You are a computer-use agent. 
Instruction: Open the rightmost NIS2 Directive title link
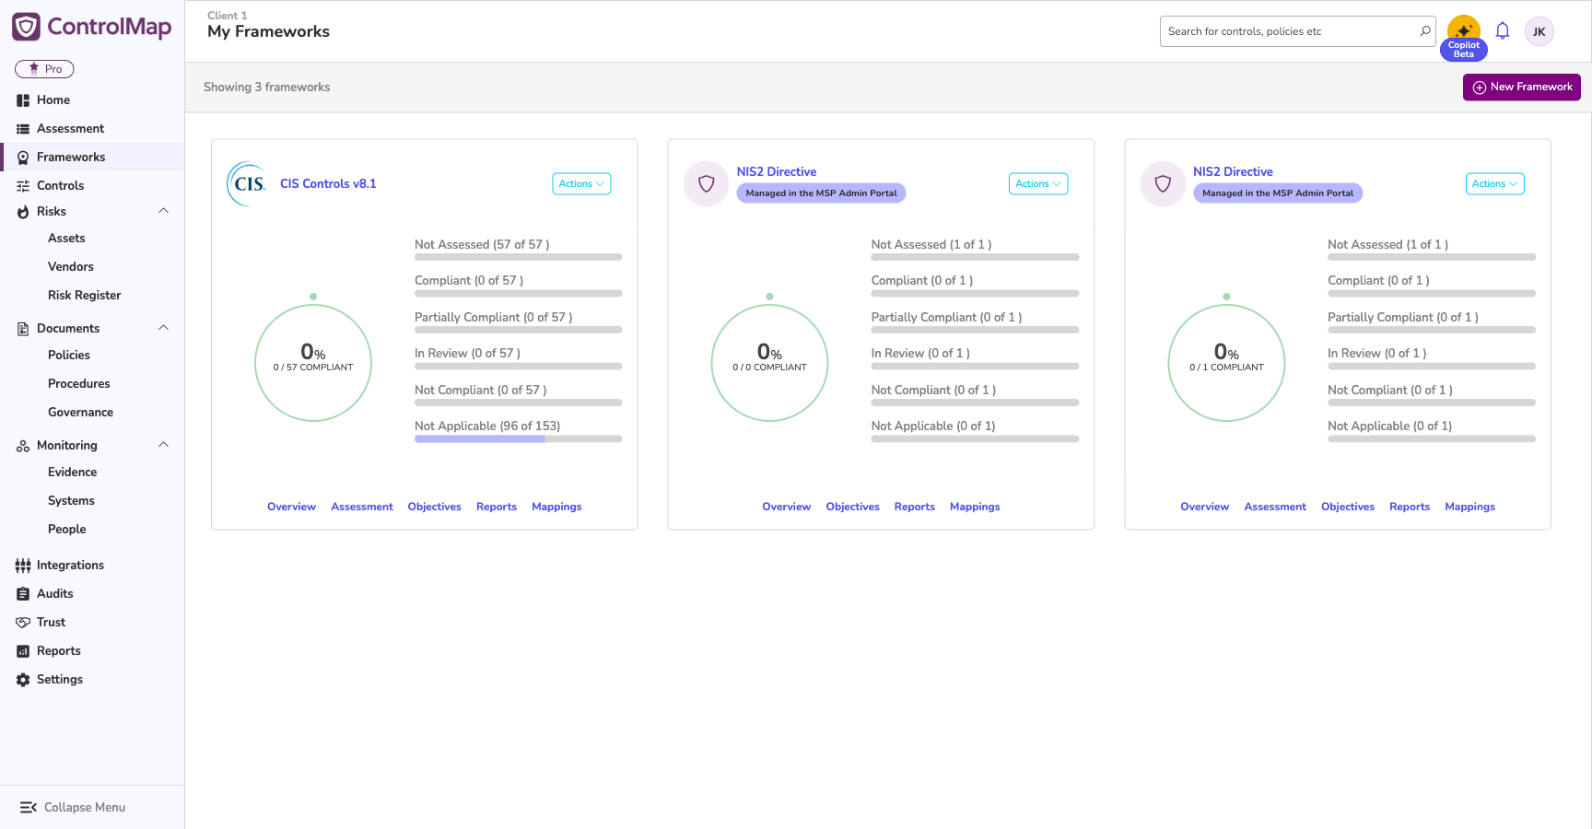[1233, 172]
